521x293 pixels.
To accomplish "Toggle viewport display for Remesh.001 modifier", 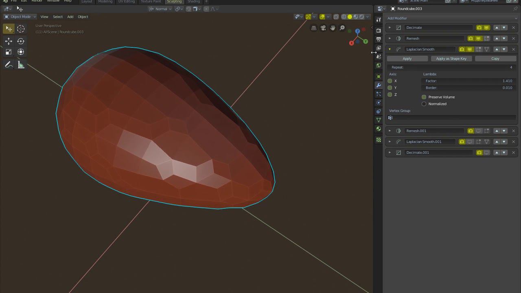I will coord(478,131).
